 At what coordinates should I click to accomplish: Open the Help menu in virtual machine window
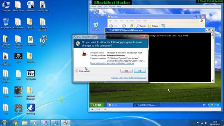click(119, 7)
